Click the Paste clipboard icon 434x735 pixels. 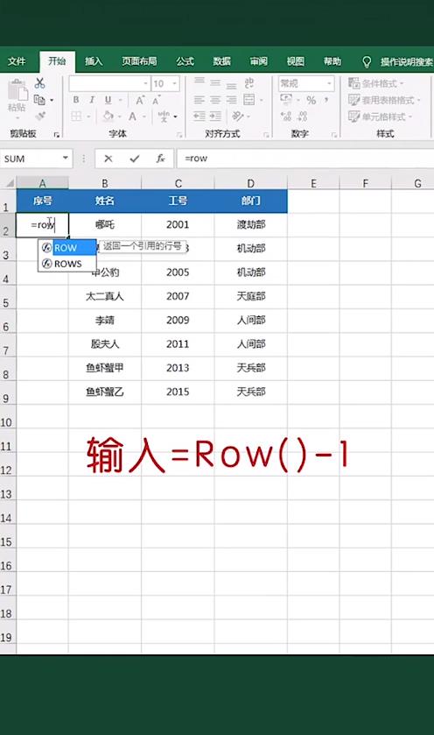[x=17, y=90]
